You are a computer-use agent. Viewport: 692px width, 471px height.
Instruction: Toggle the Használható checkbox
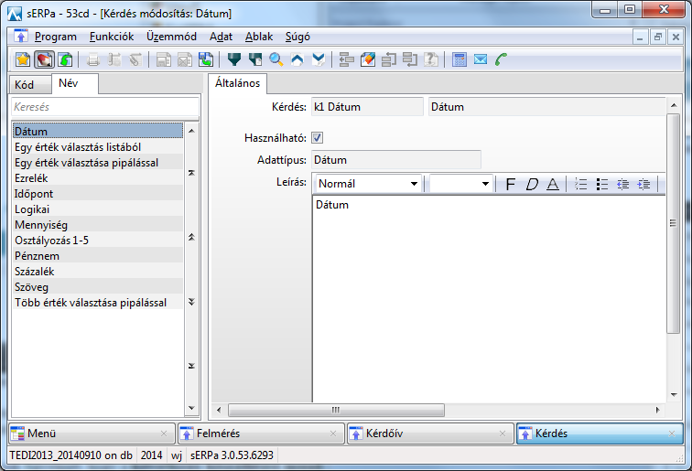(x=317, y=138)
